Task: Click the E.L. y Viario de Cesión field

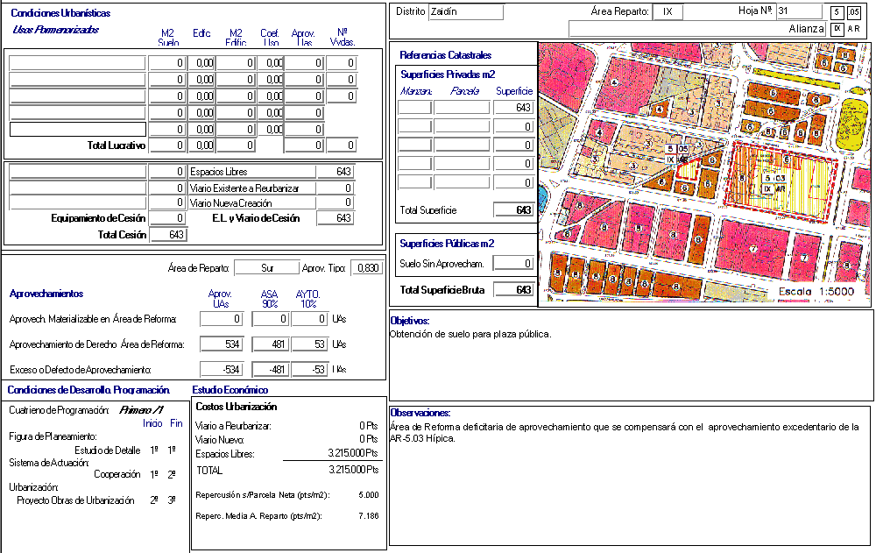Action: [x=336, y=218]
